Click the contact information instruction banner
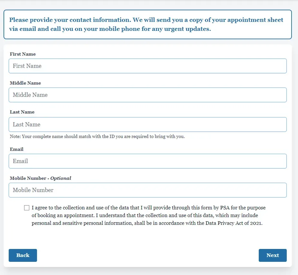The width and height of the screenshot is (298, 275). click(x=147, y=24)
